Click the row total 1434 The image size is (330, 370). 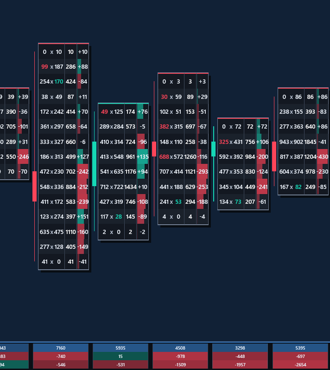pos(131,187)
